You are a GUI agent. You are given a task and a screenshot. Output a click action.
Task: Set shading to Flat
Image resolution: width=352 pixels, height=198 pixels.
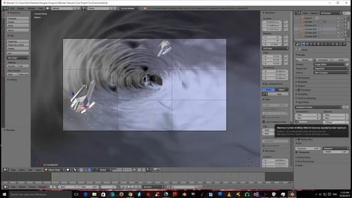click(x=23, y=66)
